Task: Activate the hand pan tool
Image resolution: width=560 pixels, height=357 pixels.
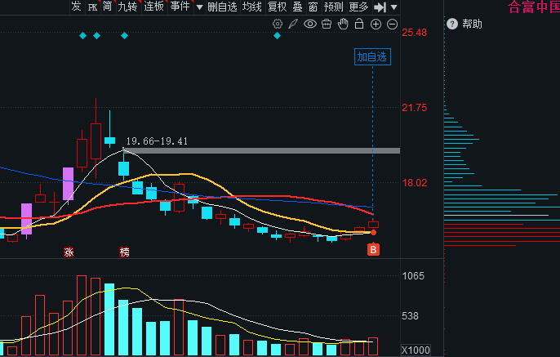Action: 343,24
